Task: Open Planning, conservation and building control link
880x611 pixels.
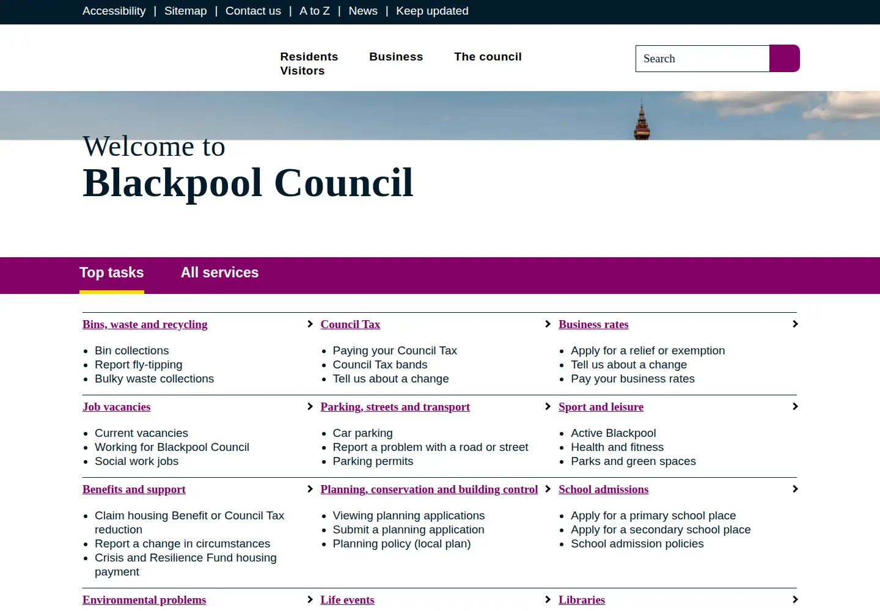Action: pos(429,489)
